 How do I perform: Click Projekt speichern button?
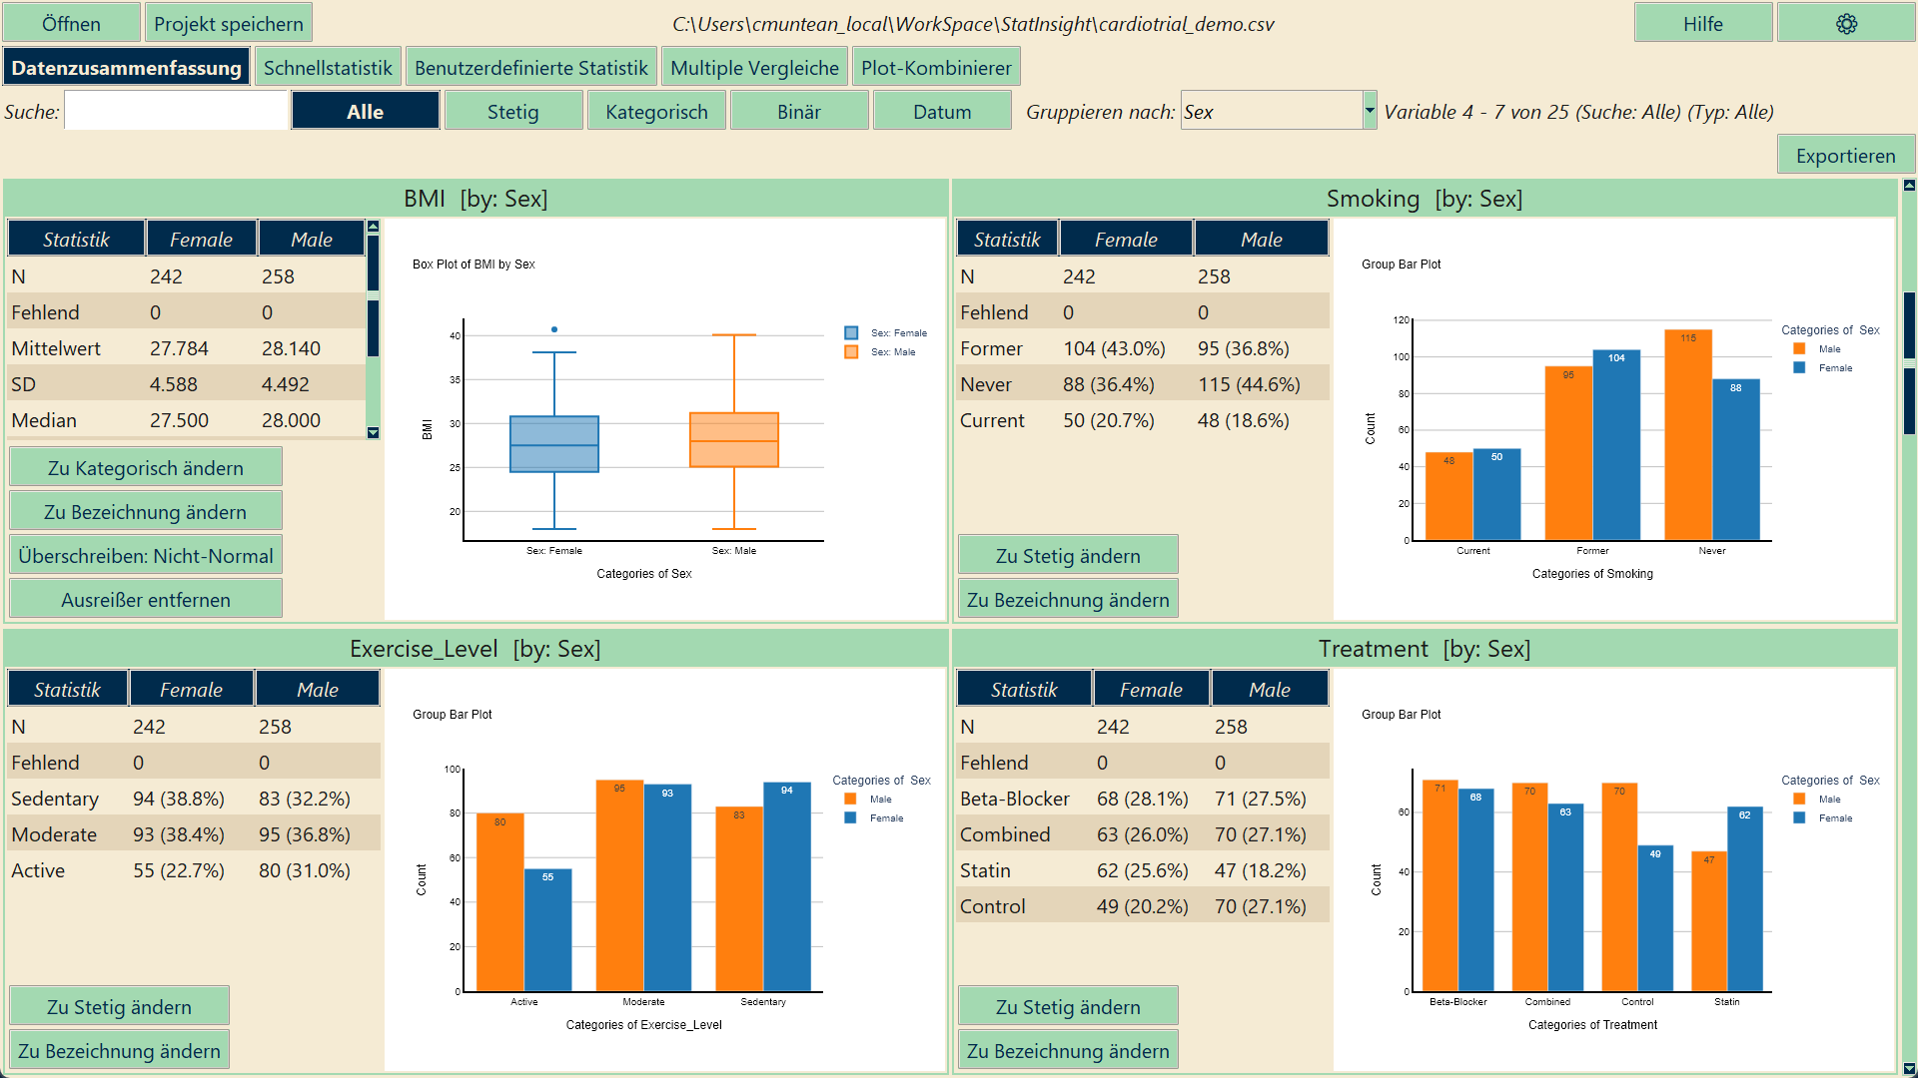click(x=229, y=23)
